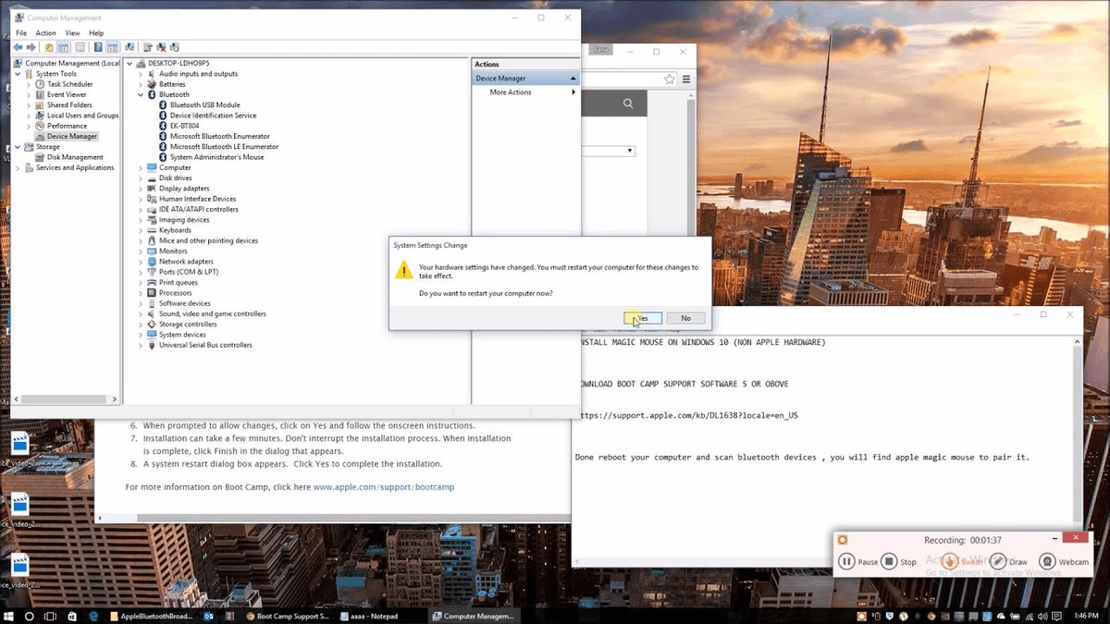This screenshot has height=624, width=1110.
Task: Click Yes to restart the computer now
Action: coord(642,317)
